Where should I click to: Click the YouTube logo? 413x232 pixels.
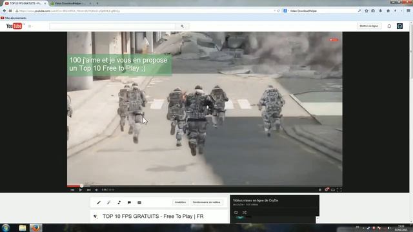point(14,26)
